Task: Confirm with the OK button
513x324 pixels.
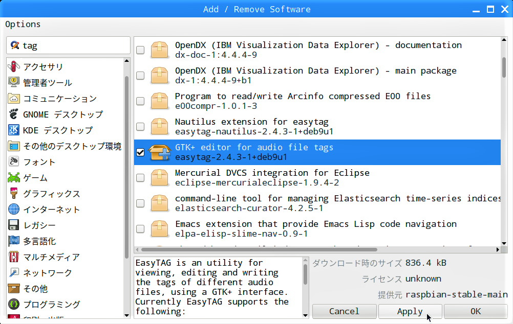Action: pos(476,311)
